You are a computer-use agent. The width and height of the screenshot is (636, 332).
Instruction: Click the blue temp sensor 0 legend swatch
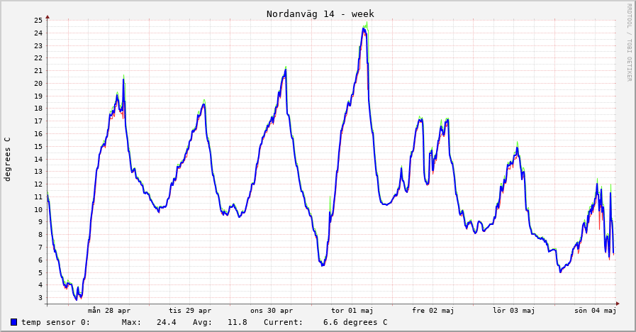point(13,322)
